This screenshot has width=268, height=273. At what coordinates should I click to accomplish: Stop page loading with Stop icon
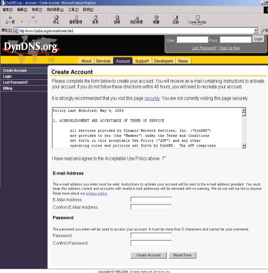[56, 20]
